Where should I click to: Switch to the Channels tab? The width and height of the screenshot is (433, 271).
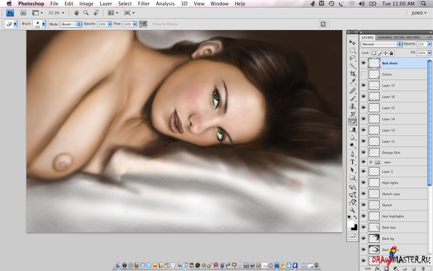point(384,37)
